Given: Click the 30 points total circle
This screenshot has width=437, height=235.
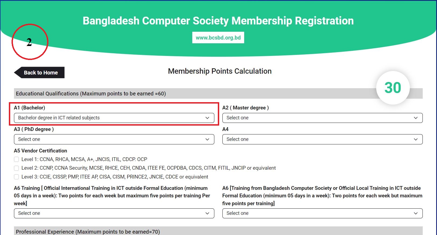Looking at the screenshot, I should (393, 88).
